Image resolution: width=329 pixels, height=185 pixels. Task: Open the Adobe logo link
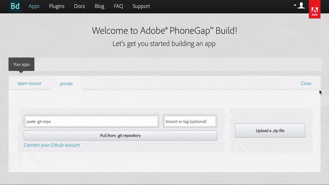point(315,9)
